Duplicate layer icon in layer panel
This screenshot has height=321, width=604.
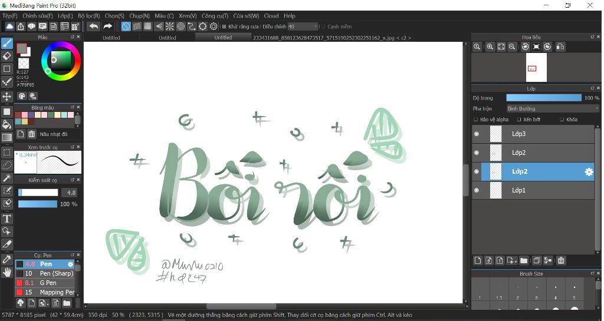537,261
